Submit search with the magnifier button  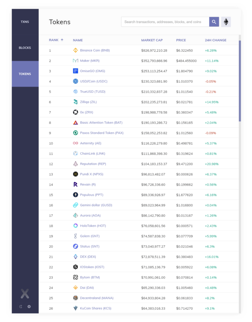(214, 22)
